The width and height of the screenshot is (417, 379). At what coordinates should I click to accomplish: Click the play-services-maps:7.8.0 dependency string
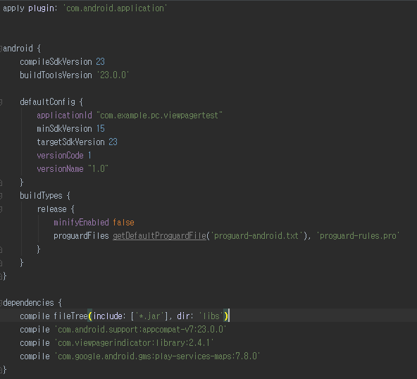pyautogui.click(x=157, y=356)
